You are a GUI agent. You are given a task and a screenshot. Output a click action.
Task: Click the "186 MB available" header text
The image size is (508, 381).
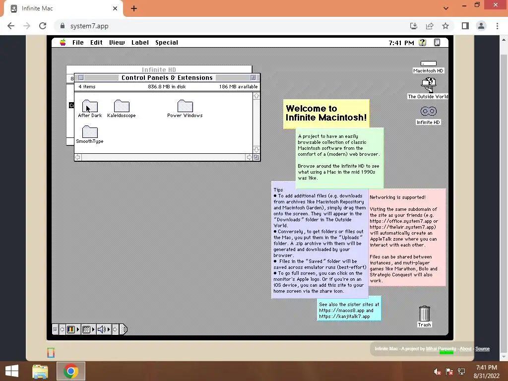[x=238, y=86]
